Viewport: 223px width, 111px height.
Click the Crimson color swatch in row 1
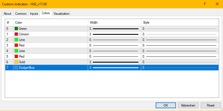pos(16,34)
